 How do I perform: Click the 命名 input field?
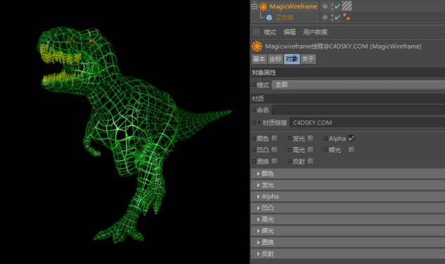(358, 110)
